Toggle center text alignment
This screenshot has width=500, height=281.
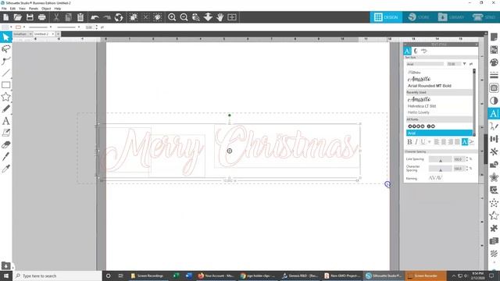[444, 142]
